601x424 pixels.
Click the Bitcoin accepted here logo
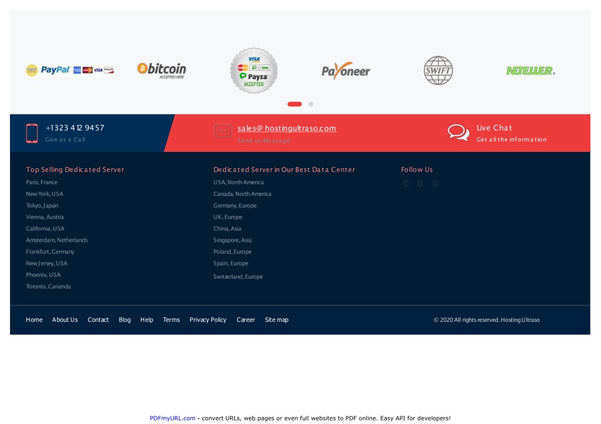tap(162, 70)
